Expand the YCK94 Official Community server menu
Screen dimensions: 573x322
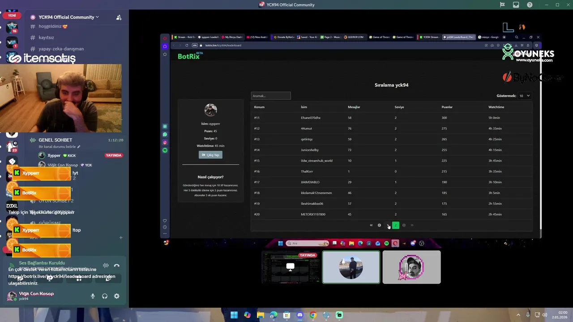(x=68, y=17)
